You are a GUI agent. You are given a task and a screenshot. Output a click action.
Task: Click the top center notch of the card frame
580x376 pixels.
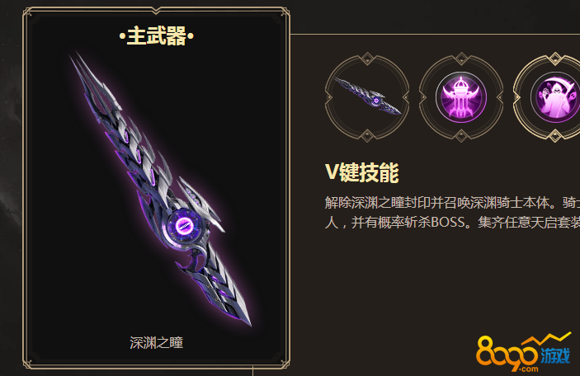[156, 11]
